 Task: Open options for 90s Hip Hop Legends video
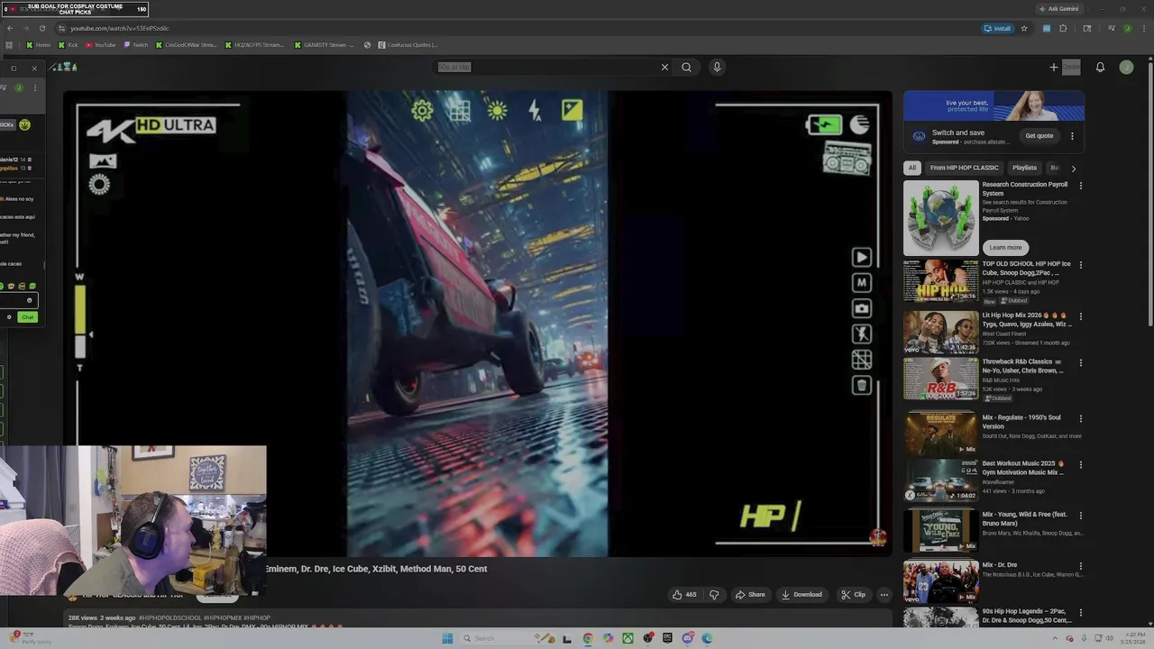click(x=1080, y=613)
